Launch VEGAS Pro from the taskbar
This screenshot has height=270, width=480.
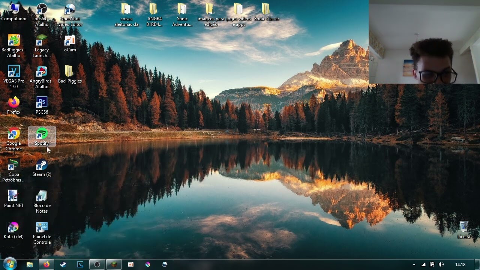80,264
